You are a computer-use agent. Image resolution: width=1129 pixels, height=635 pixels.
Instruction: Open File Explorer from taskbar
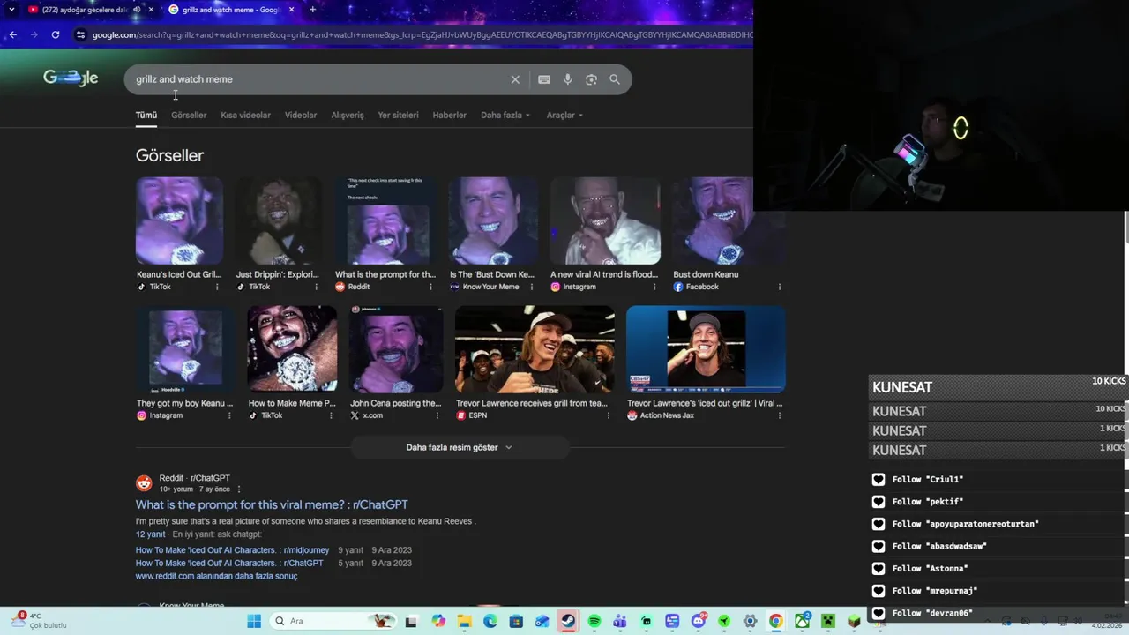click(x=464, y=621)
